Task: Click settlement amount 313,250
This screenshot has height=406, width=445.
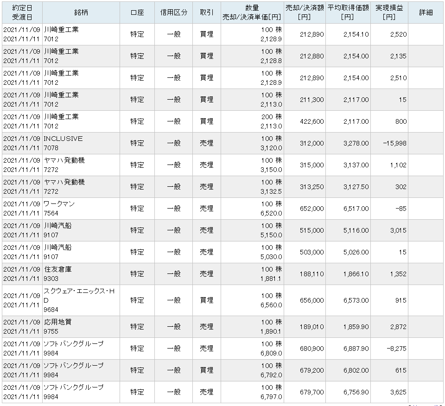Action: tap(311, 187)
